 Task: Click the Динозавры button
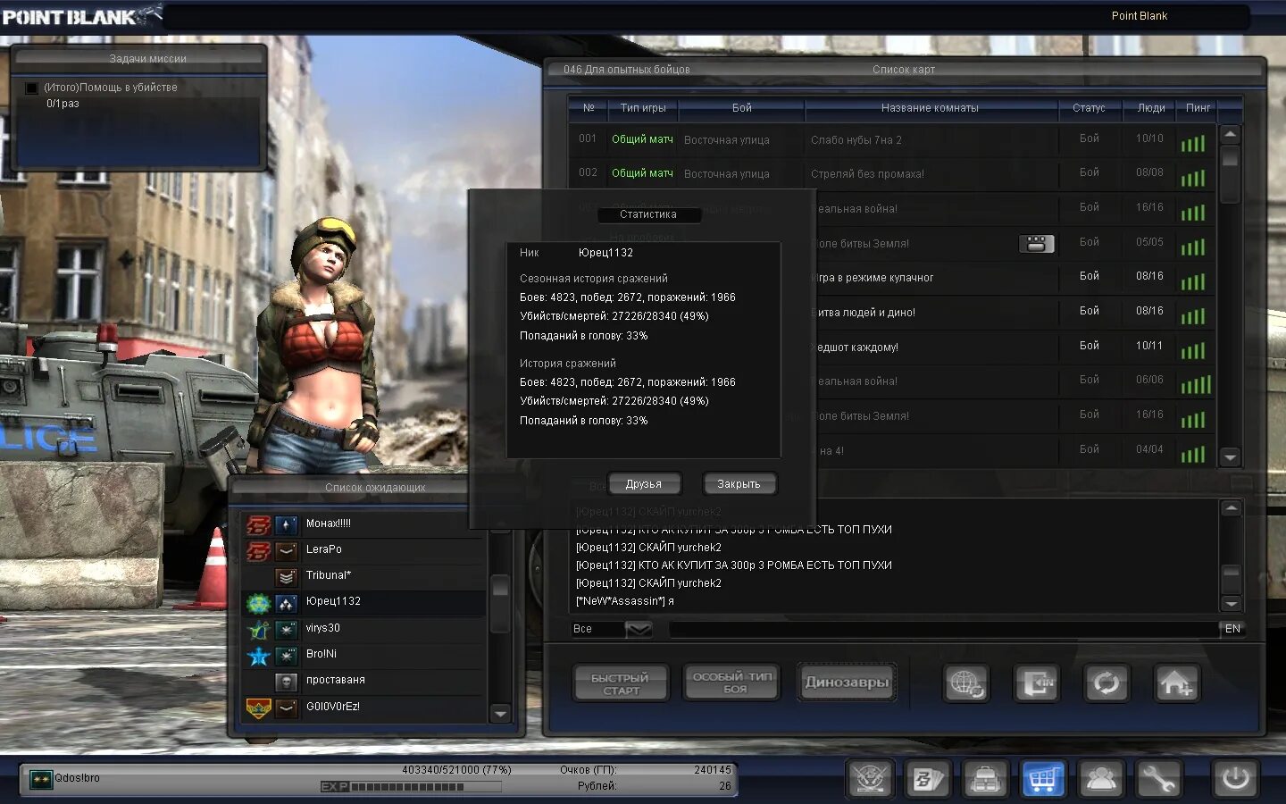(847, 683)
